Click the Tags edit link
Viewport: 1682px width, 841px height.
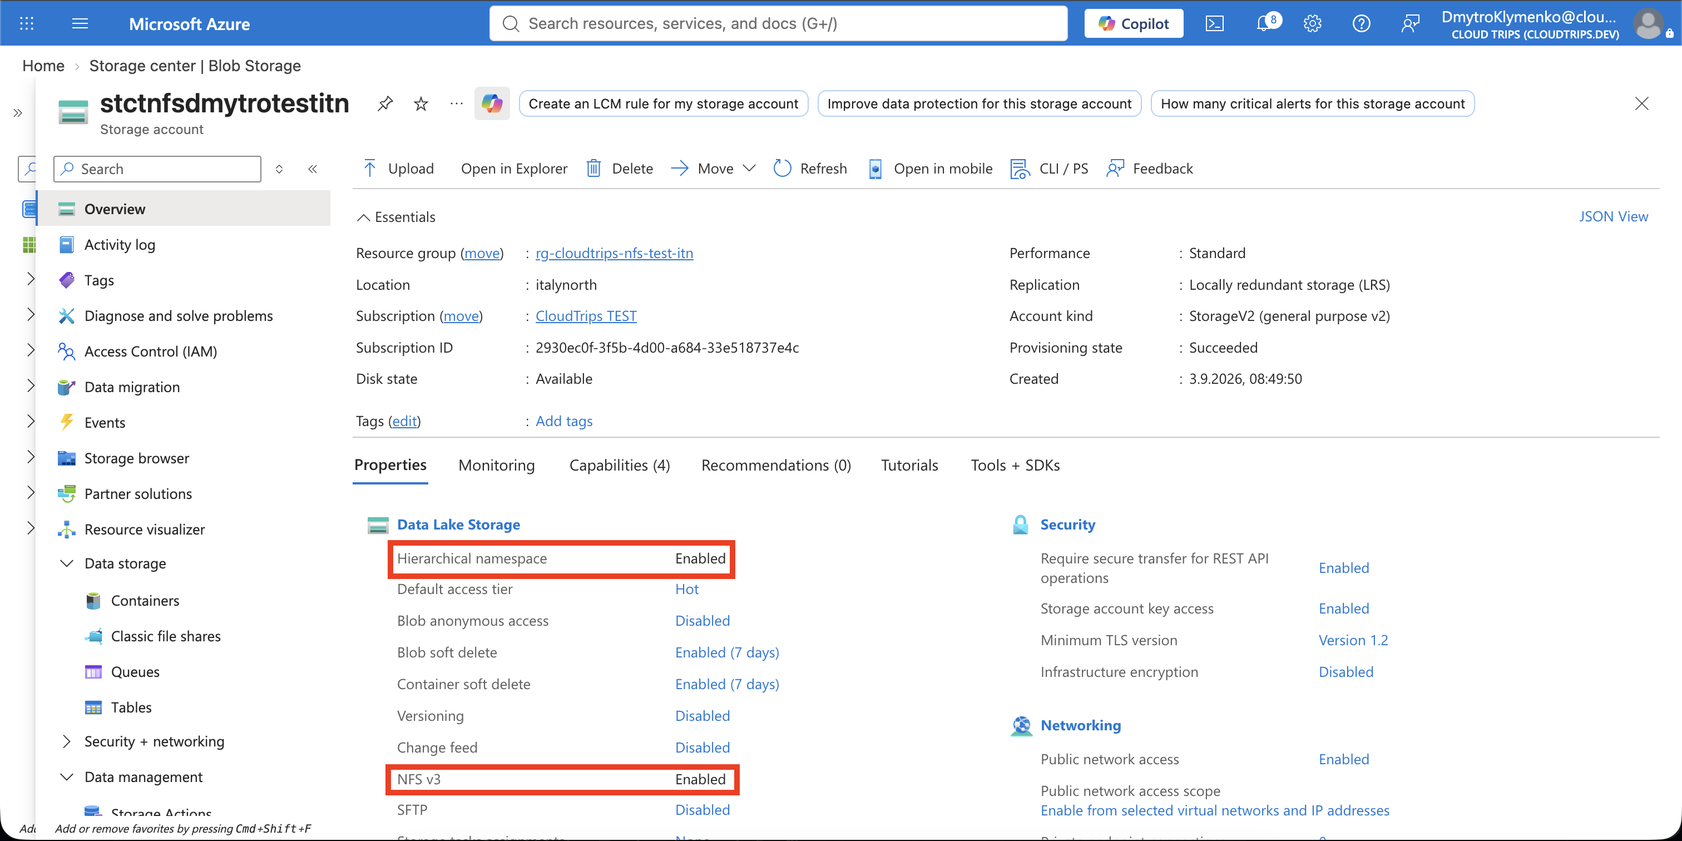pyautogui.click(x=404, y=420)
